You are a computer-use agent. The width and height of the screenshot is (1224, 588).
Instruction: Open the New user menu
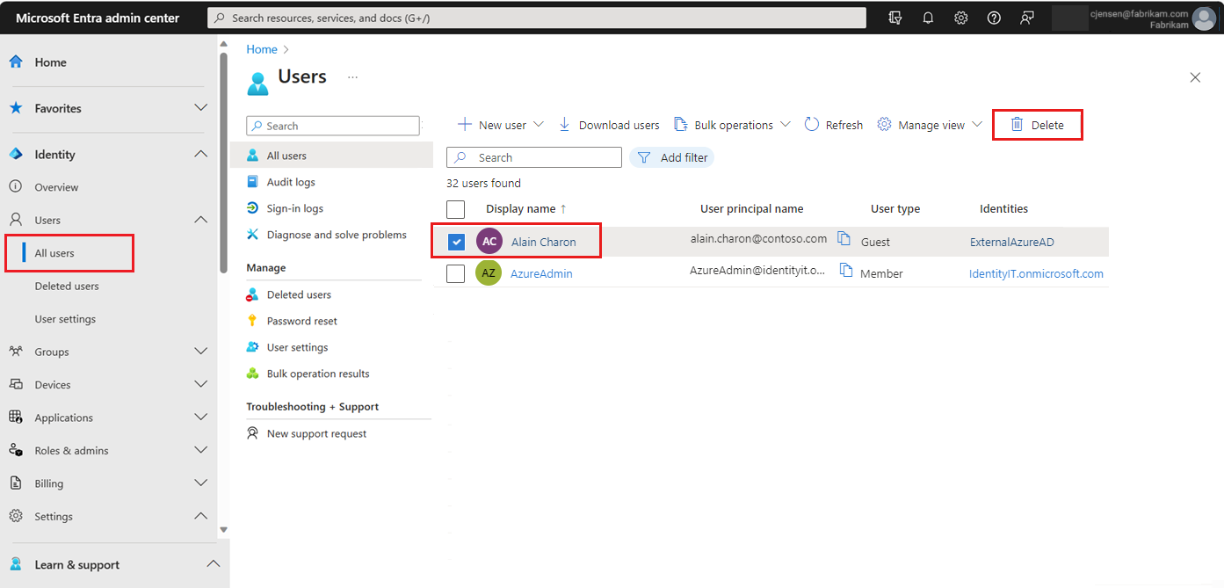pos(498,124)
